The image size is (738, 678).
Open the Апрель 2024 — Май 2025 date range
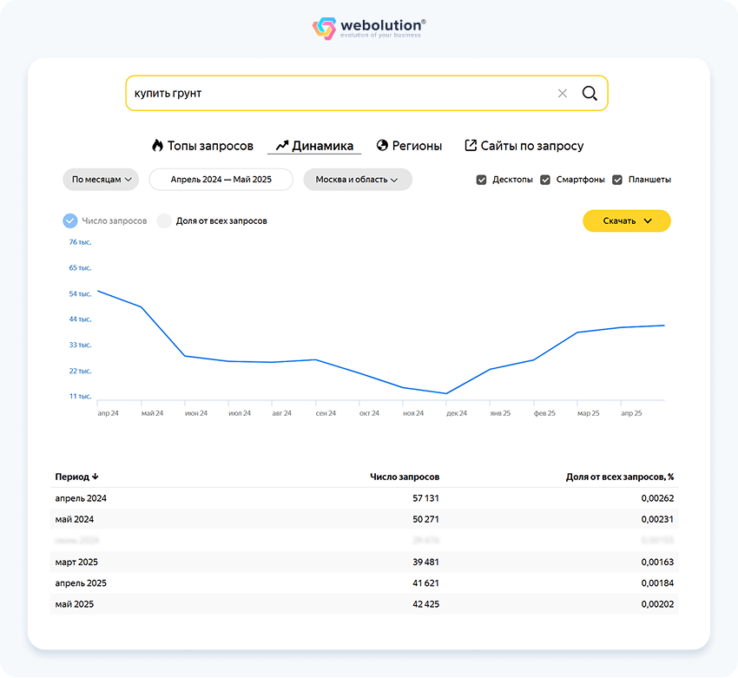(x=221, y=180)
